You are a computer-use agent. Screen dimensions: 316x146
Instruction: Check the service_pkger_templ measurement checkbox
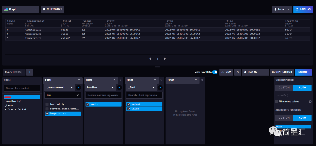(x=47, y=109)
